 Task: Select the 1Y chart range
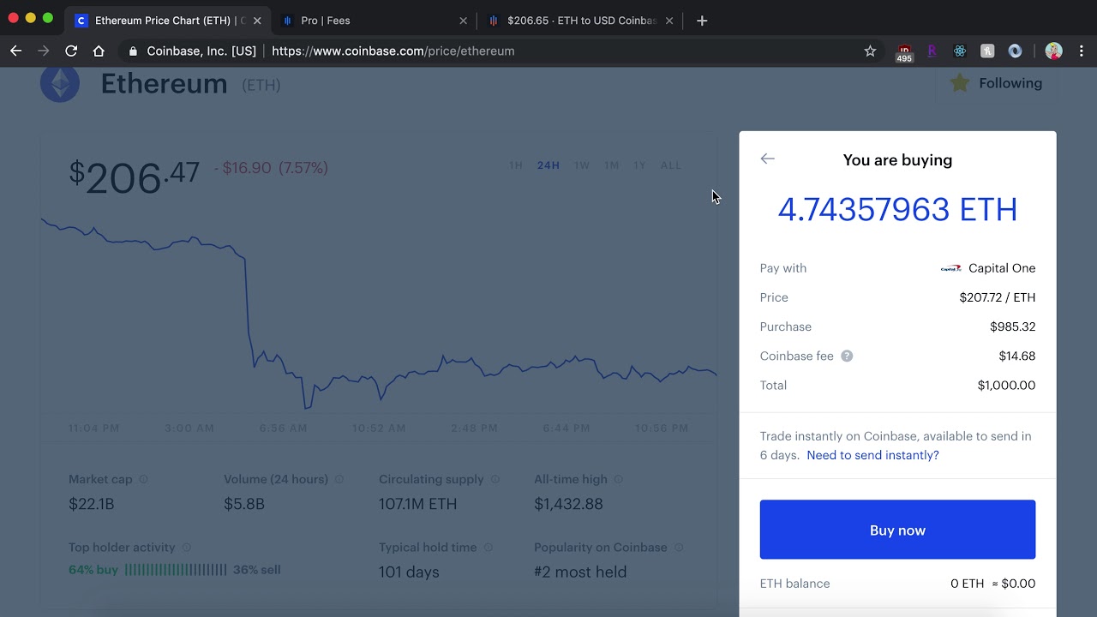(x=639, y=165)
